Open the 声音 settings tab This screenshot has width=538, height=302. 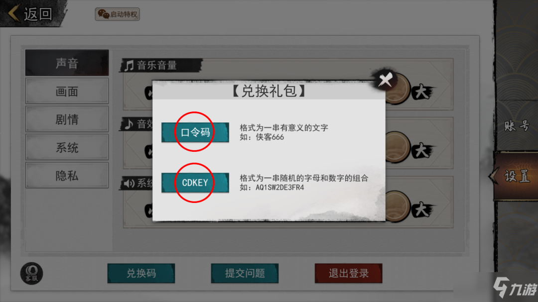coord(67,63)
